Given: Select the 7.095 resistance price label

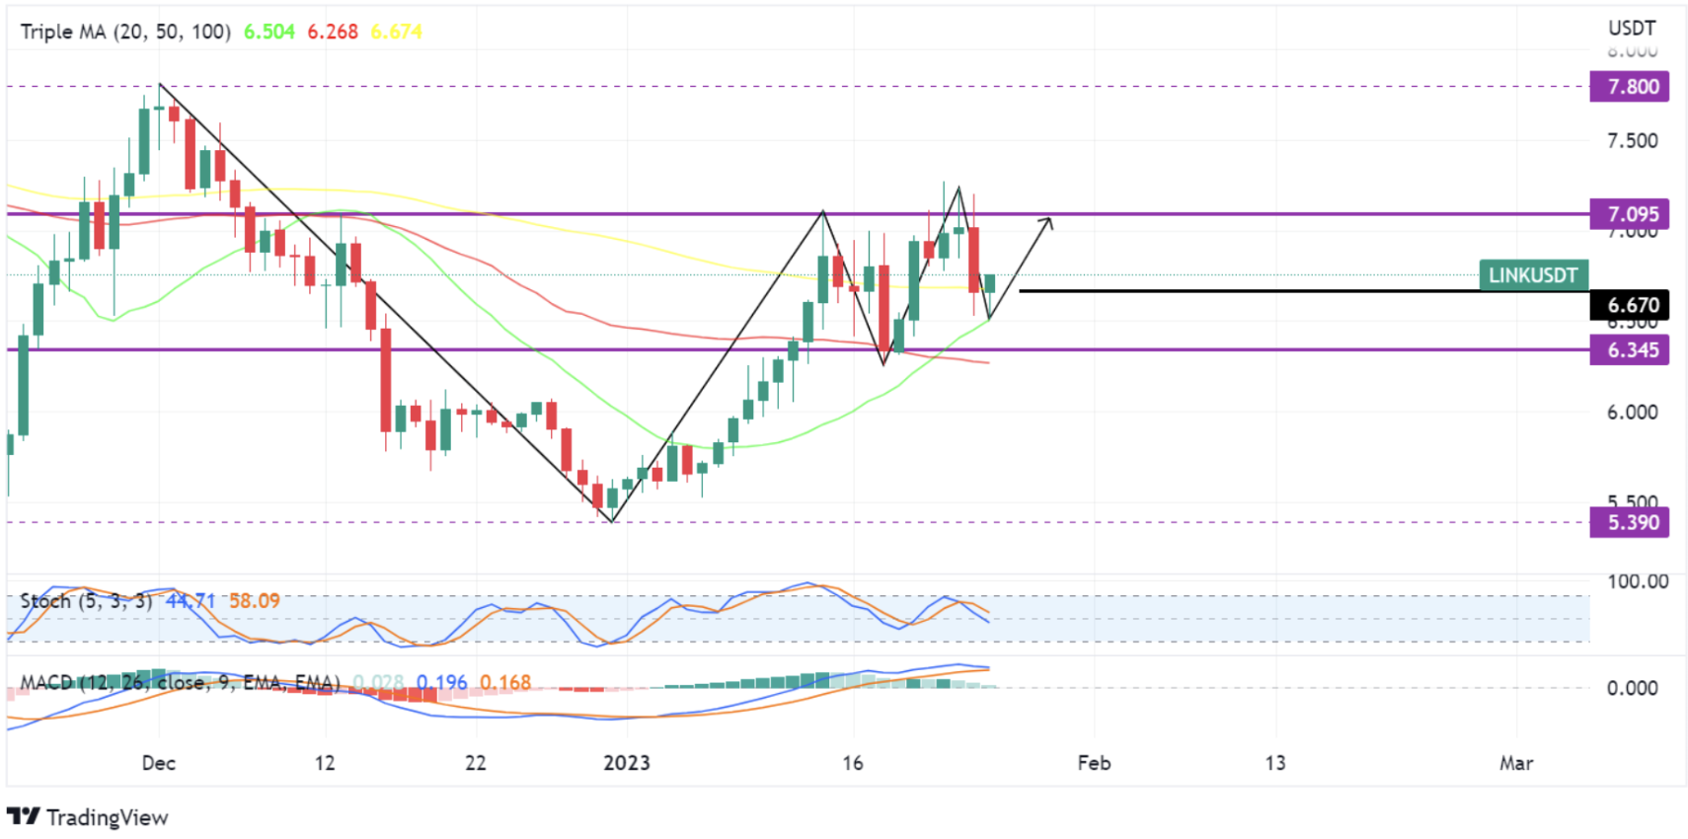Looking at the screenshot, I should (x=1629, y=214).
